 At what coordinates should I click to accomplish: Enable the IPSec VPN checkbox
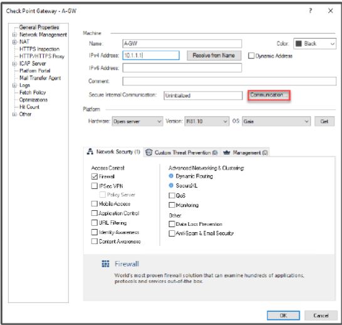[x=94, y=186]
